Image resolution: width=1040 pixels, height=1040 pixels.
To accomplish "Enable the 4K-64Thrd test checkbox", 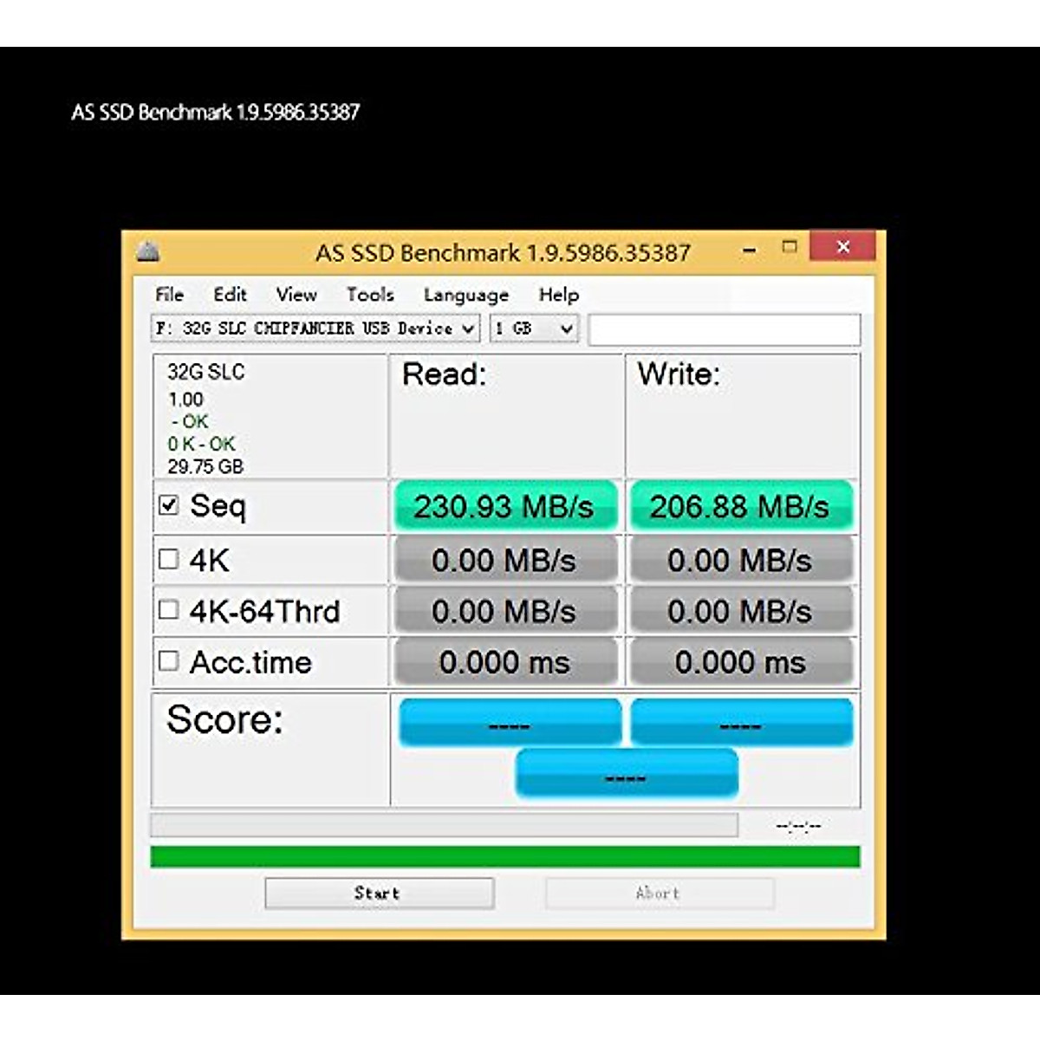I will click(x=169, y=610).
